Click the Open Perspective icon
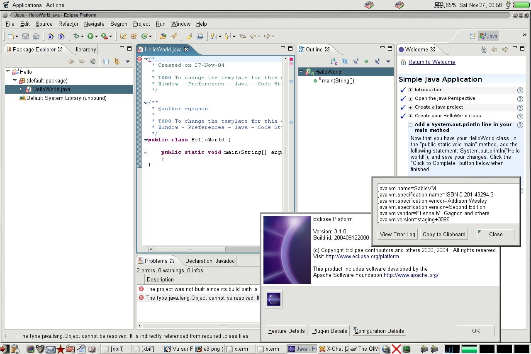Screen dimensions: 531x354 tap(473, 36)
